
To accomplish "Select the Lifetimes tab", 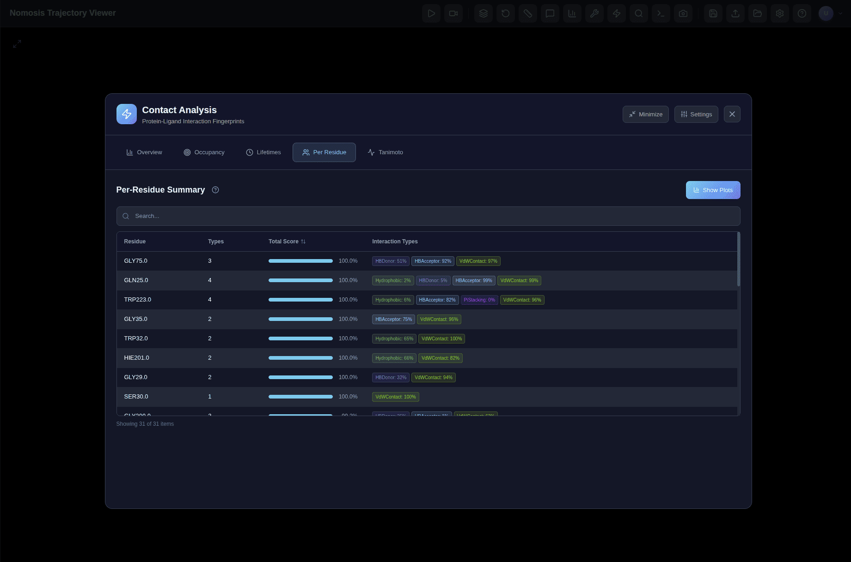I will tap(263, 152).
